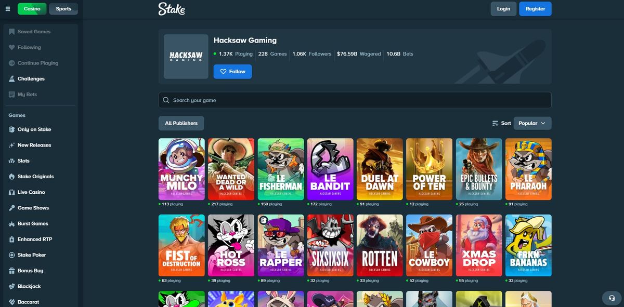
Task: Open Xmas Drop game thumbnail
Action: (479, 245)
